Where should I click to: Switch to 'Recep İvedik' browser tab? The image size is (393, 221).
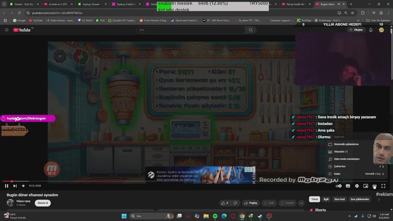coord(296,4)
